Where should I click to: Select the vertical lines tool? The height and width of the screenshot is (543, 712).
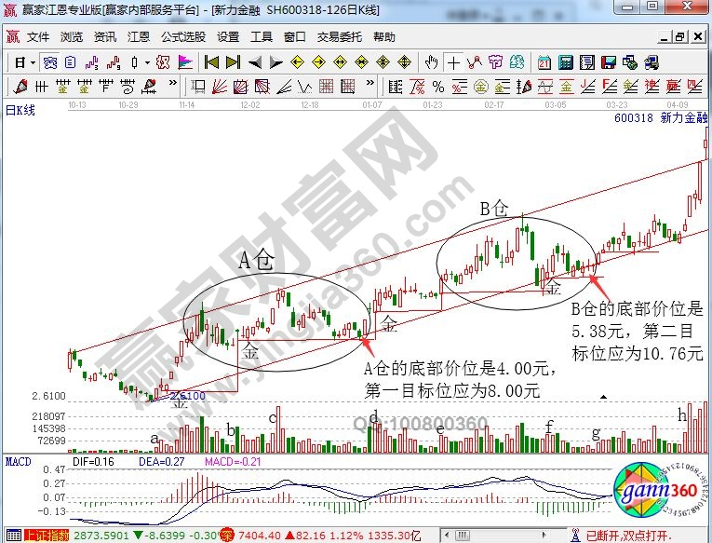click(42, 86)
